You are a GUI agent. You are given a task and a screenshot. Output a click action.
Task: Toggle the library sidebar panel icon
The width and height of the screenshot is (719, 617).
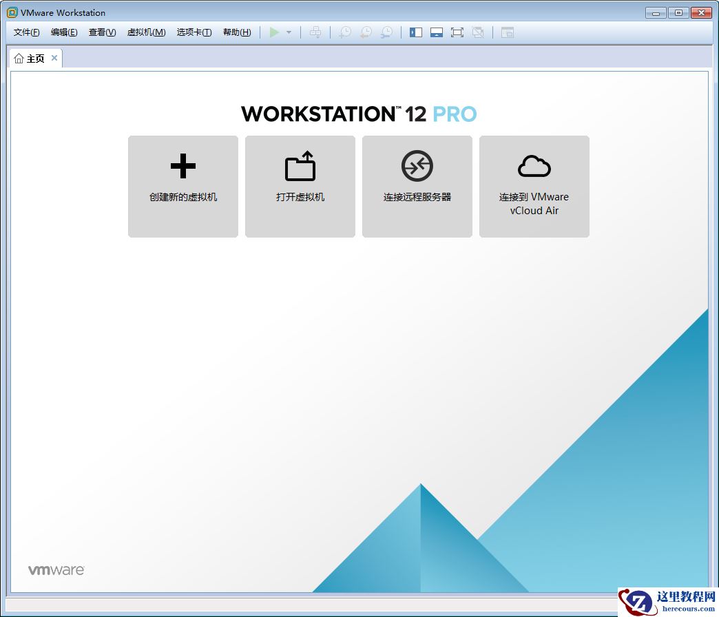click(416, 32)
